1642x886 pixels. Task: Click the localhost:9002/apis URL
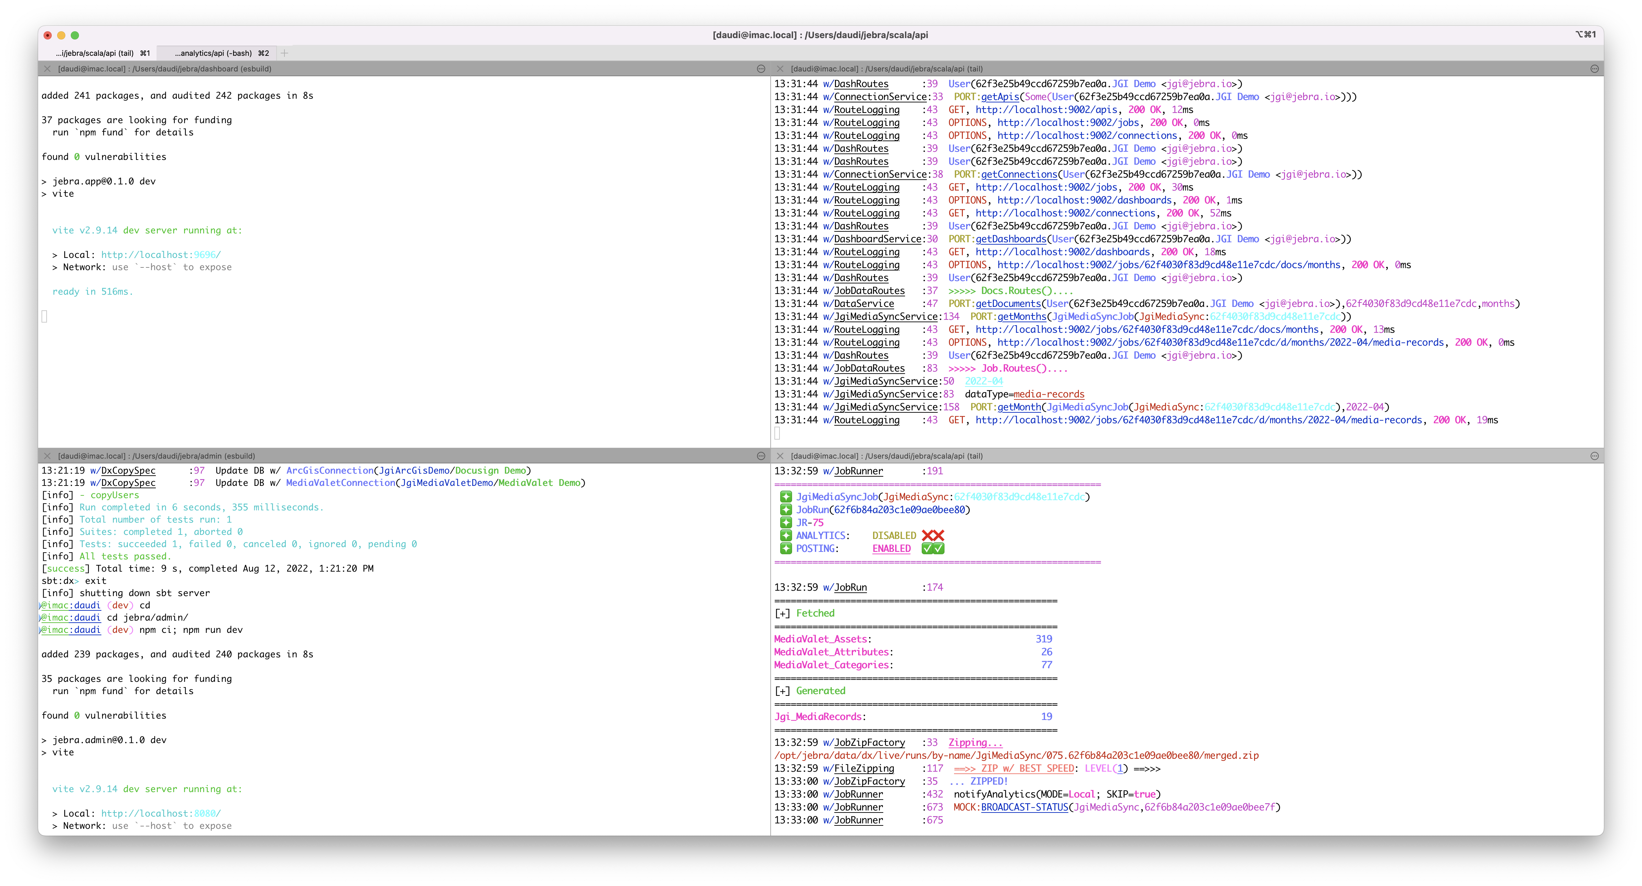tap(1046, 110)
